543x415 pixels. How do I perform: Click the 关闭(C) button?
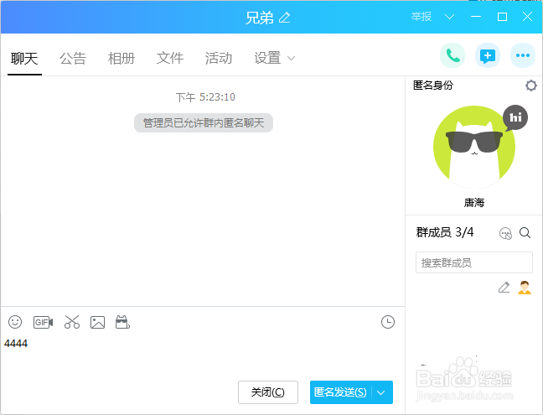coord(268,392)
